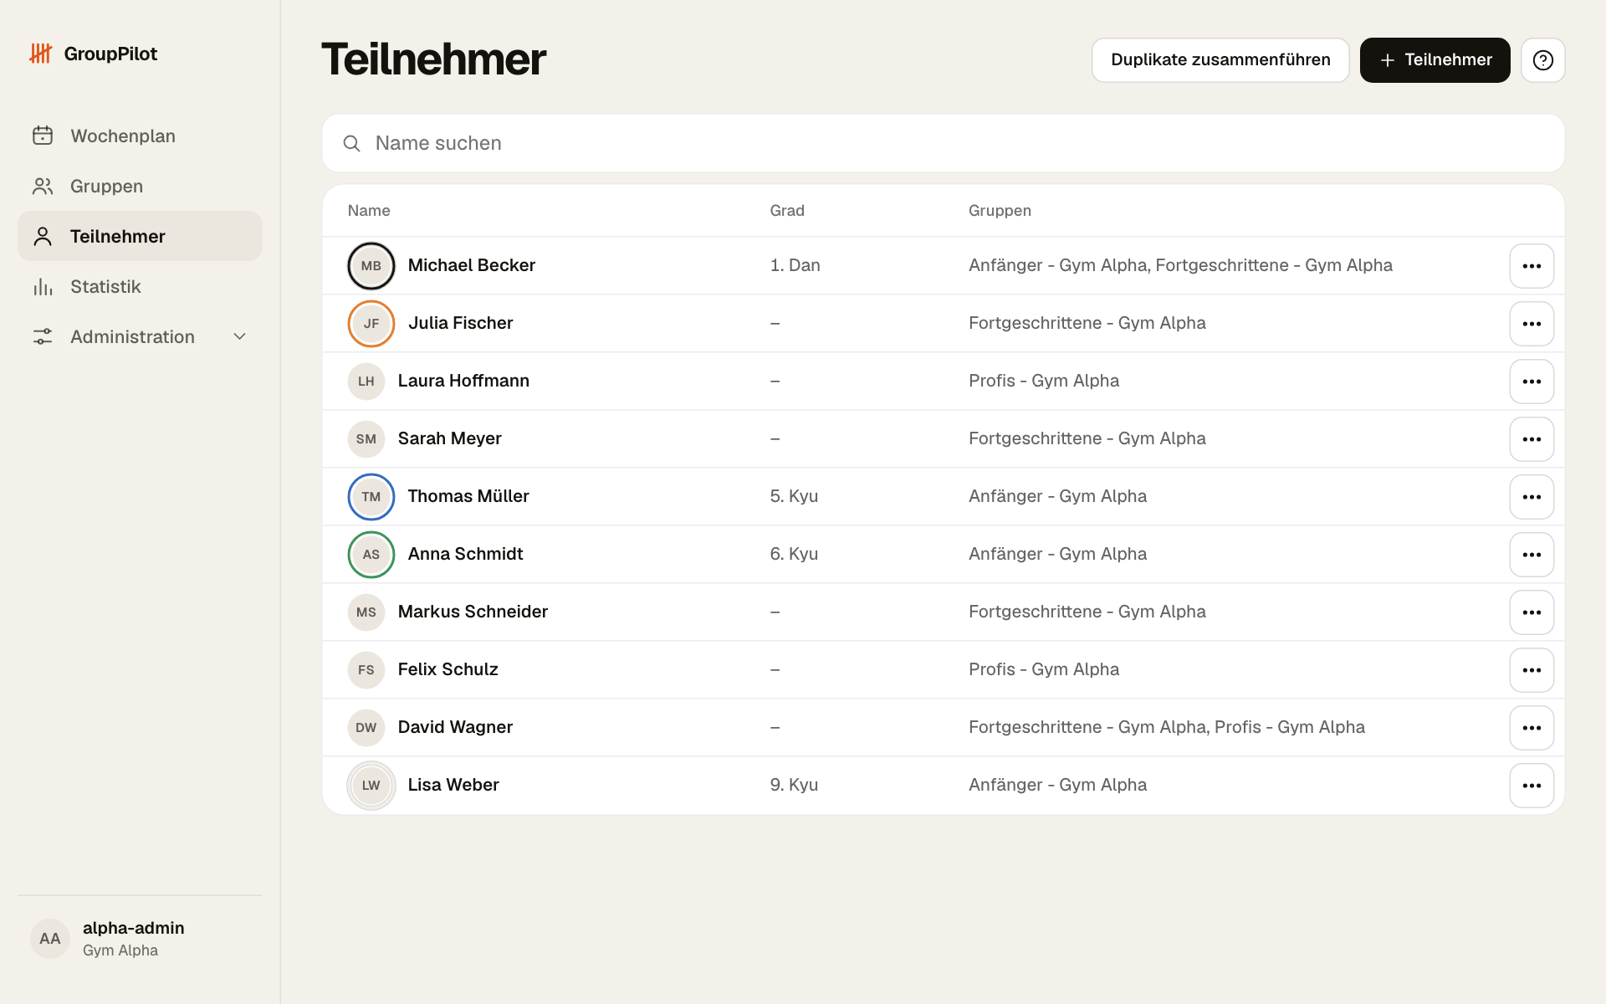Click the Gruppen column header
This screenshot has width=1606, height=1004.
coord(1000,211)
